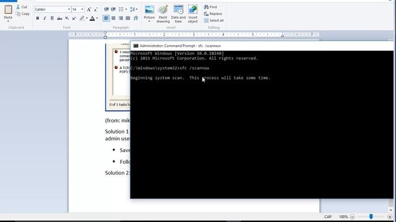
Task: Apply the font color A button
Action: 92,18
